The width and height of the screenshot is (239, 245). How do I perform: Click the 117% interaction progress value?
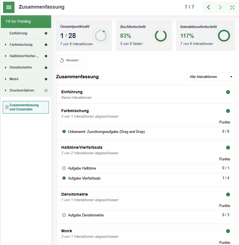(x=187, y=36)
